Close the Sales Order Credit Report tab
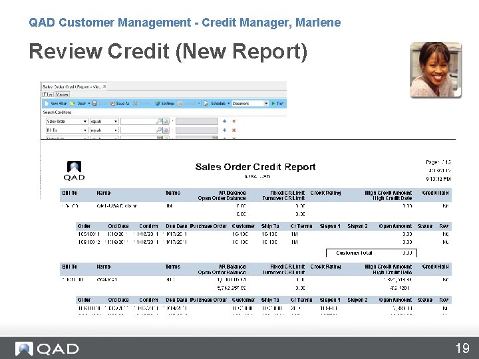The image size is (479, 359). [x=104, y=86]
